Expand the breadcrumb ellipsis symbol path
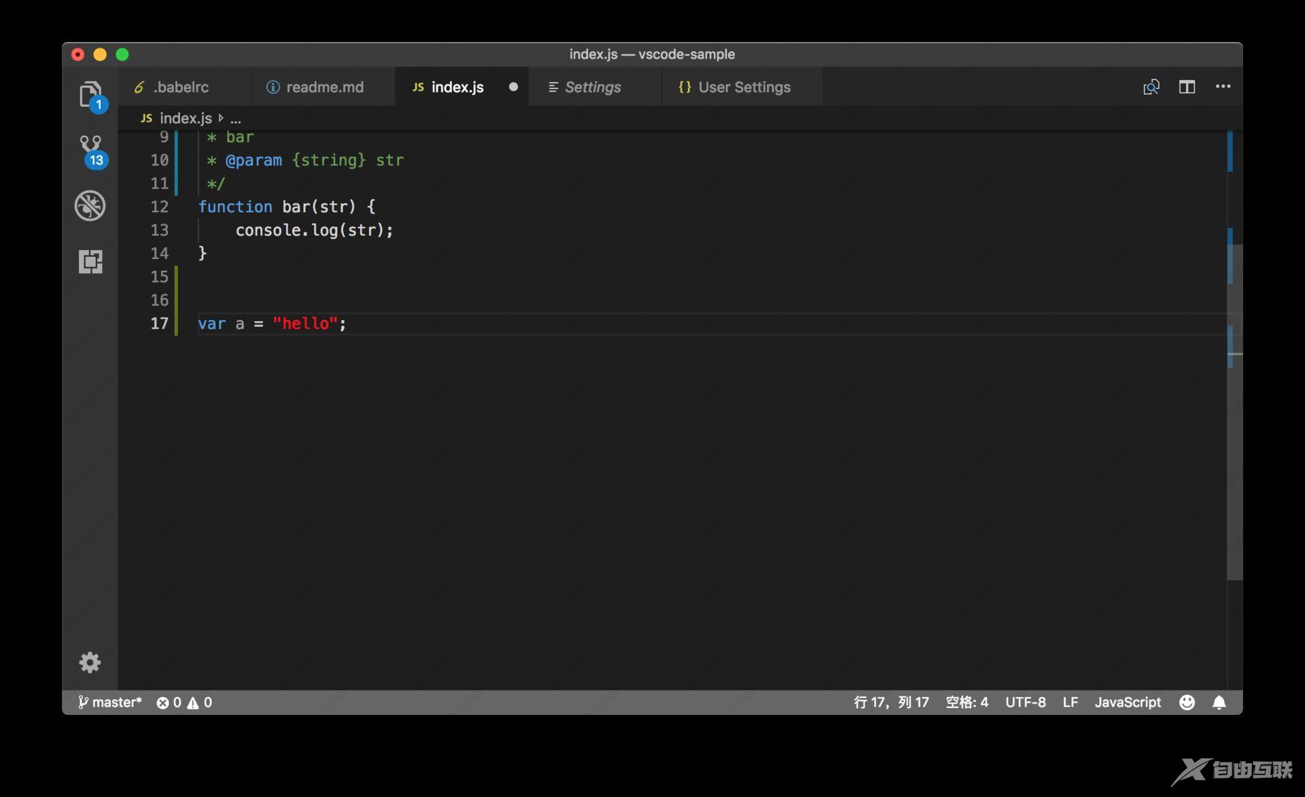 coord(236,119)
